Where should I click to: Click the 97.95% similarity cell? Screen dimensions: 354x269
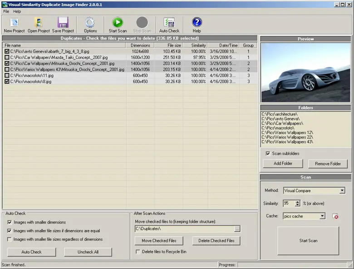[x=199, y=58]
